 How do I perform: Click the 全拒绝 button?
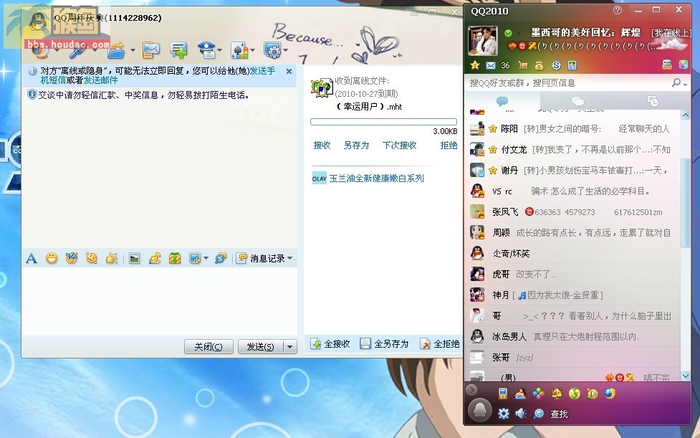coord(440,344)
